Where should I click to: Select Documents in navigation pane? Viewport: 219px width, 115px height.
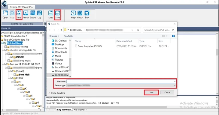click(59, 48)
